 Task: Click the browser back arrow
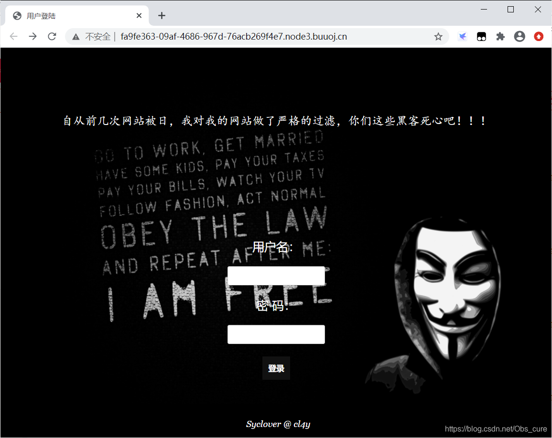pos(13,37)
